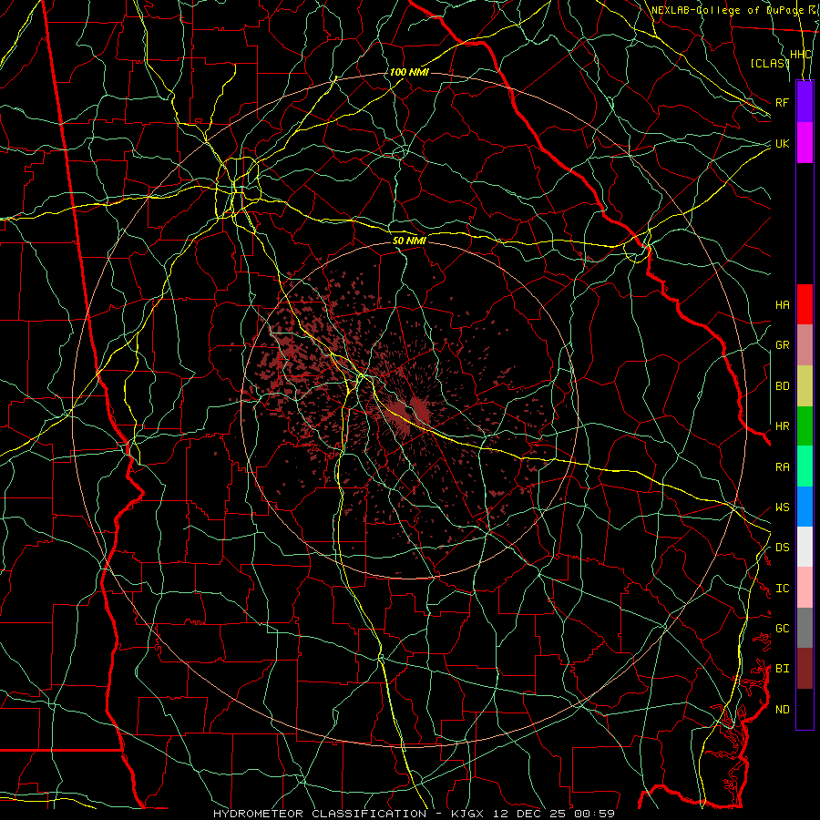Screen dimensions: 820x820
Task: Pick the HR green legend swatch
Action: 805,426
